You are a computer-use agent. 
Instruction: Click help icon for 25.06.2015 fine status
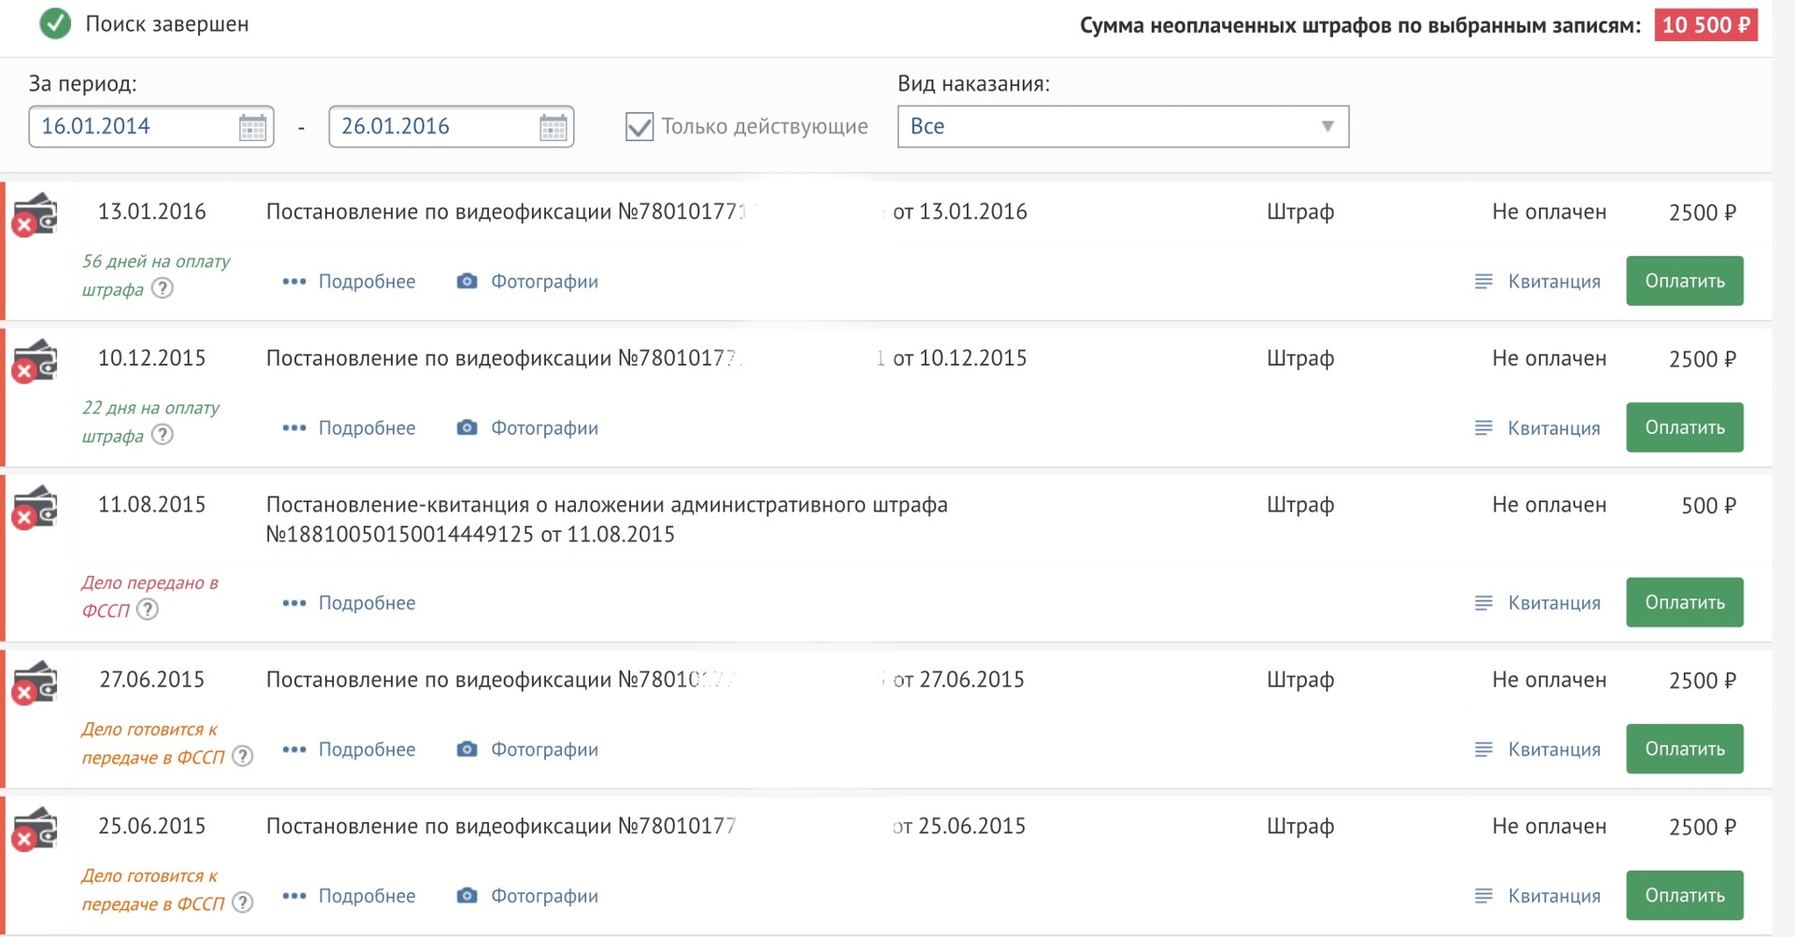[x=242, y=902]
